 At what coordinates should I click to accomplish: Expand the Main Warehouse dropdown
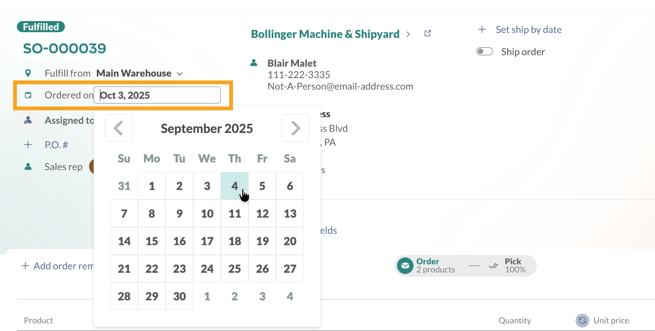[x=180, y=73]
